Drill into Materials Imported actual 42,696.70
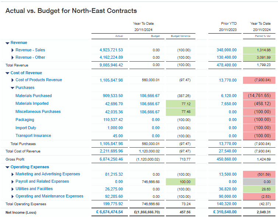278x217 pixels. (114, 104)
